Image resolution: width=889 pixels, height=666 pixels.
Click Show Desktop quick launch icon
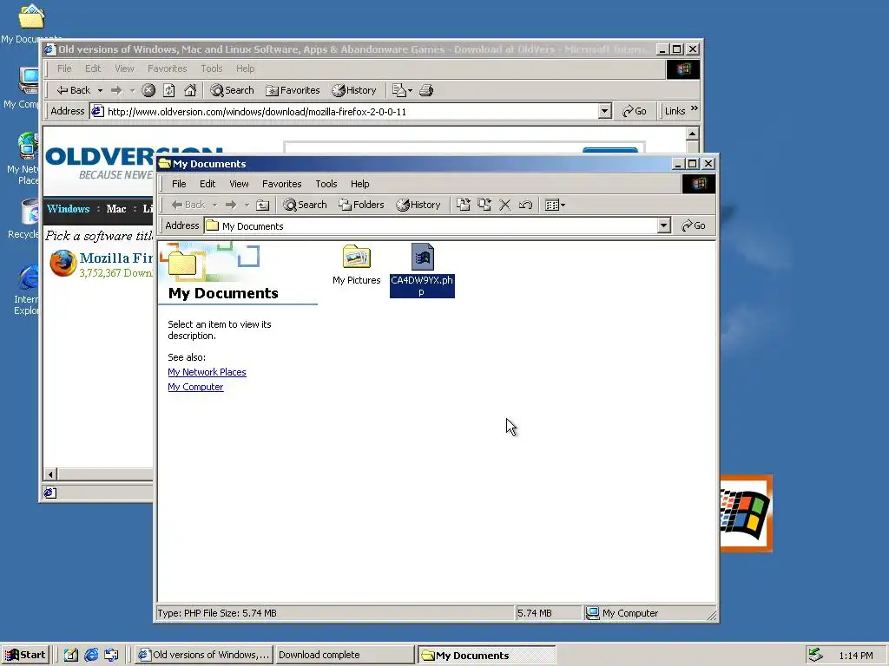pos(70,656)
